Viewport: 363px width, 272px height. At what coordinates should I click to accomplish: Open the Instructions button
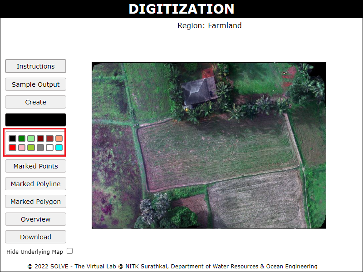(x=35, y=66)
